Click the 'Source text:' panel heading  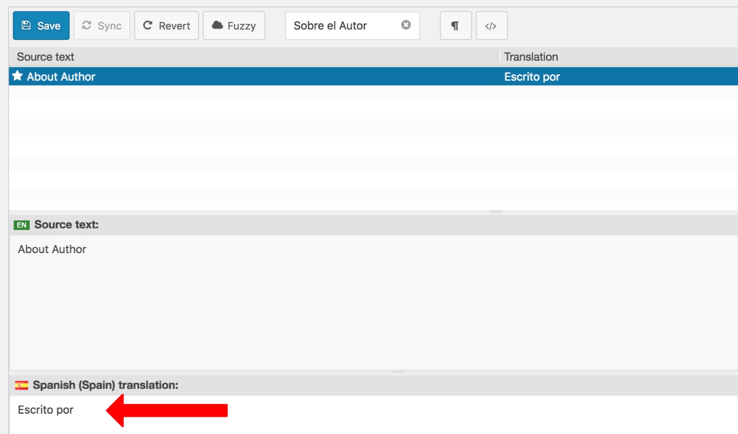[x=66, y=225]
